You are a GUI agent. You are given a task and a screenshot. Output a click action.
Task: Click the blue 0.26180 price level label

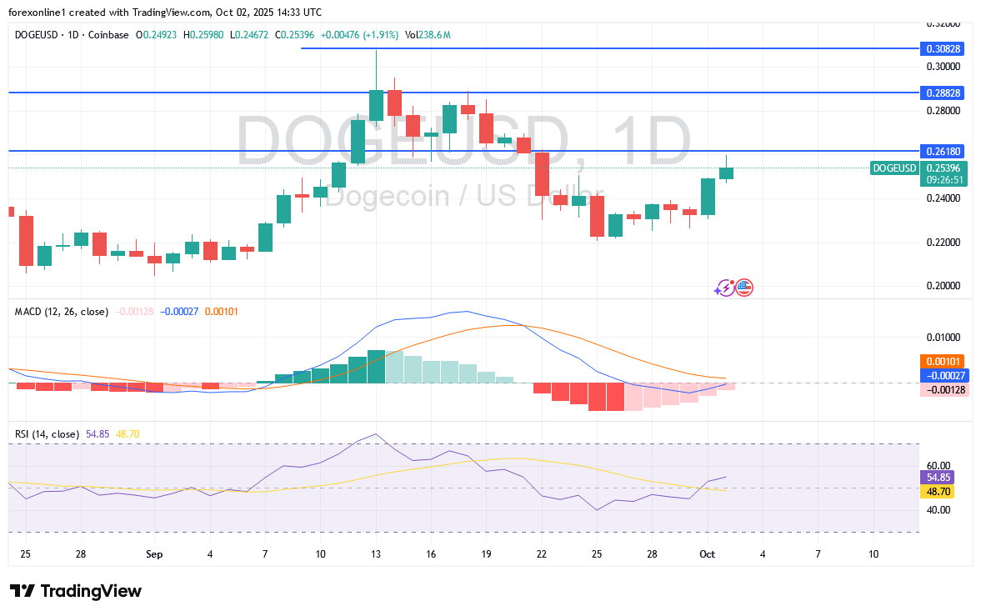click(x=943, y=152)
